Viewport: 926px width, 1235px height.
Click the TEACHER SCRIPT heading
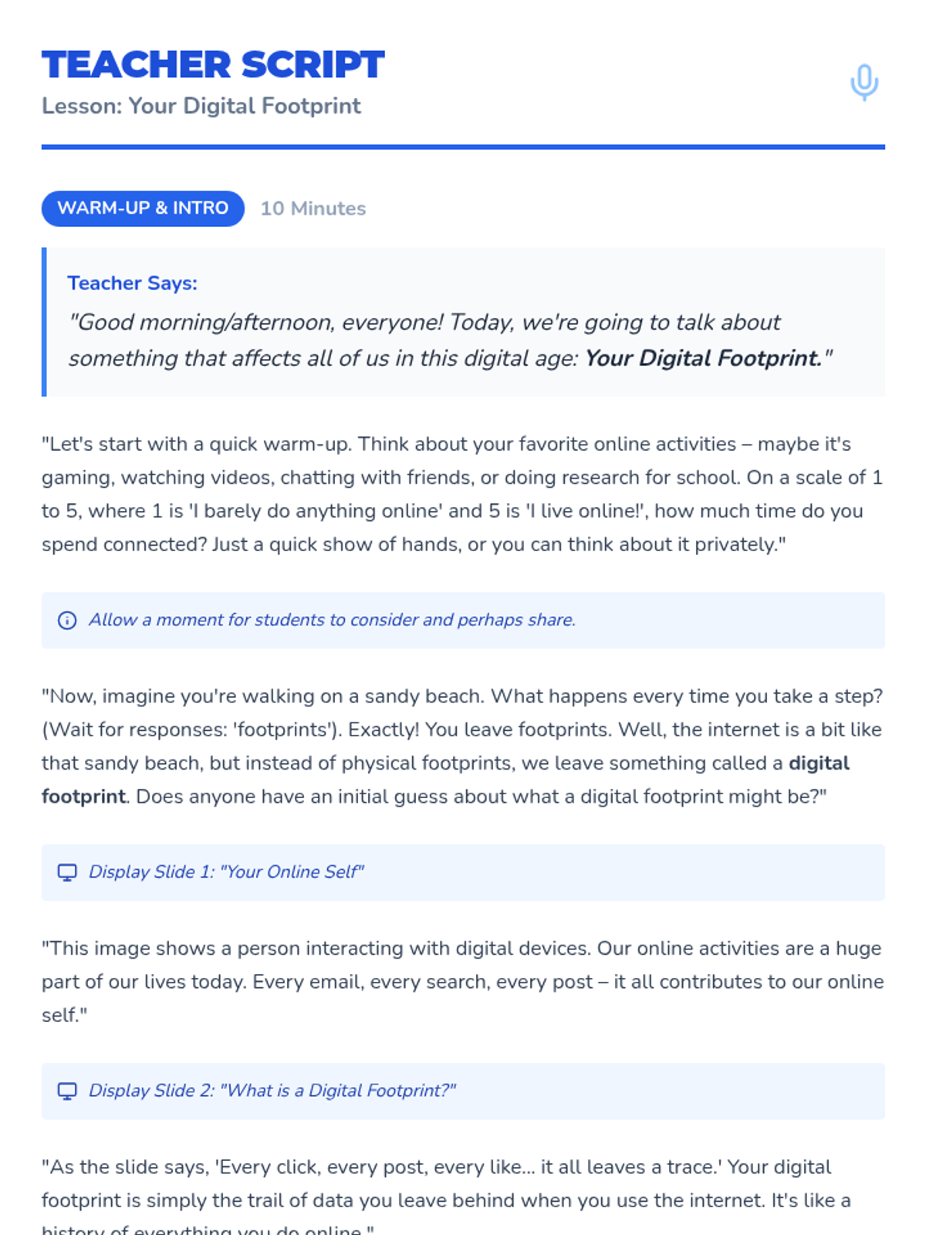[213, 65]
